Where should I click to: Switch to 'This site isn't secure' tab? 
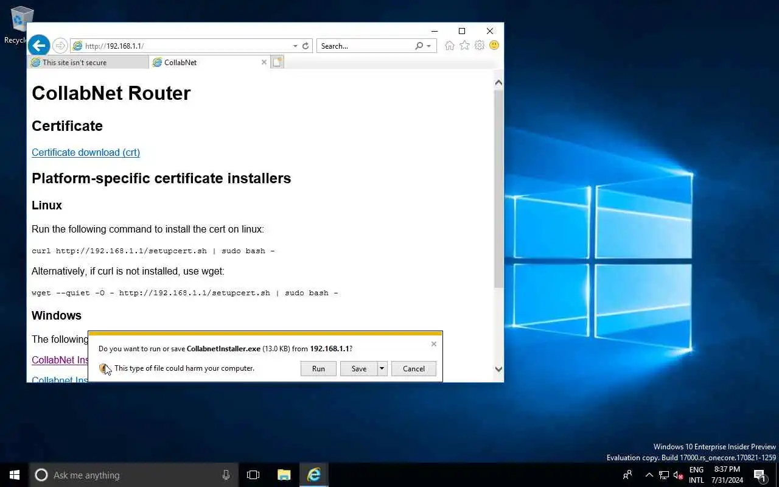click(88, 62)
